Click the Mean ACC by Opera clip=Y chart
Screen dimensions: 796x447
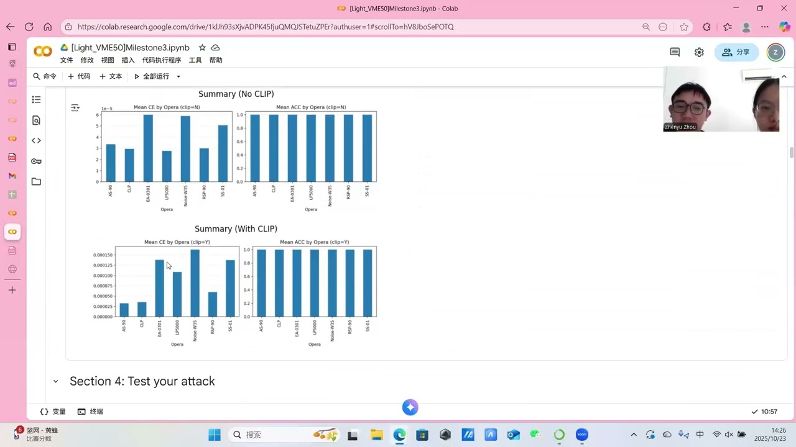(310, 294)
